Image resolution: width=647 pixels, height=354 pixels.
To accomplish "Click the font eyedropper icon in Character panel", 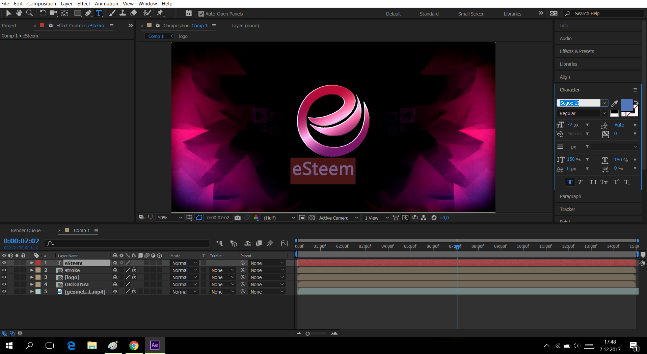I will (615, 103).
